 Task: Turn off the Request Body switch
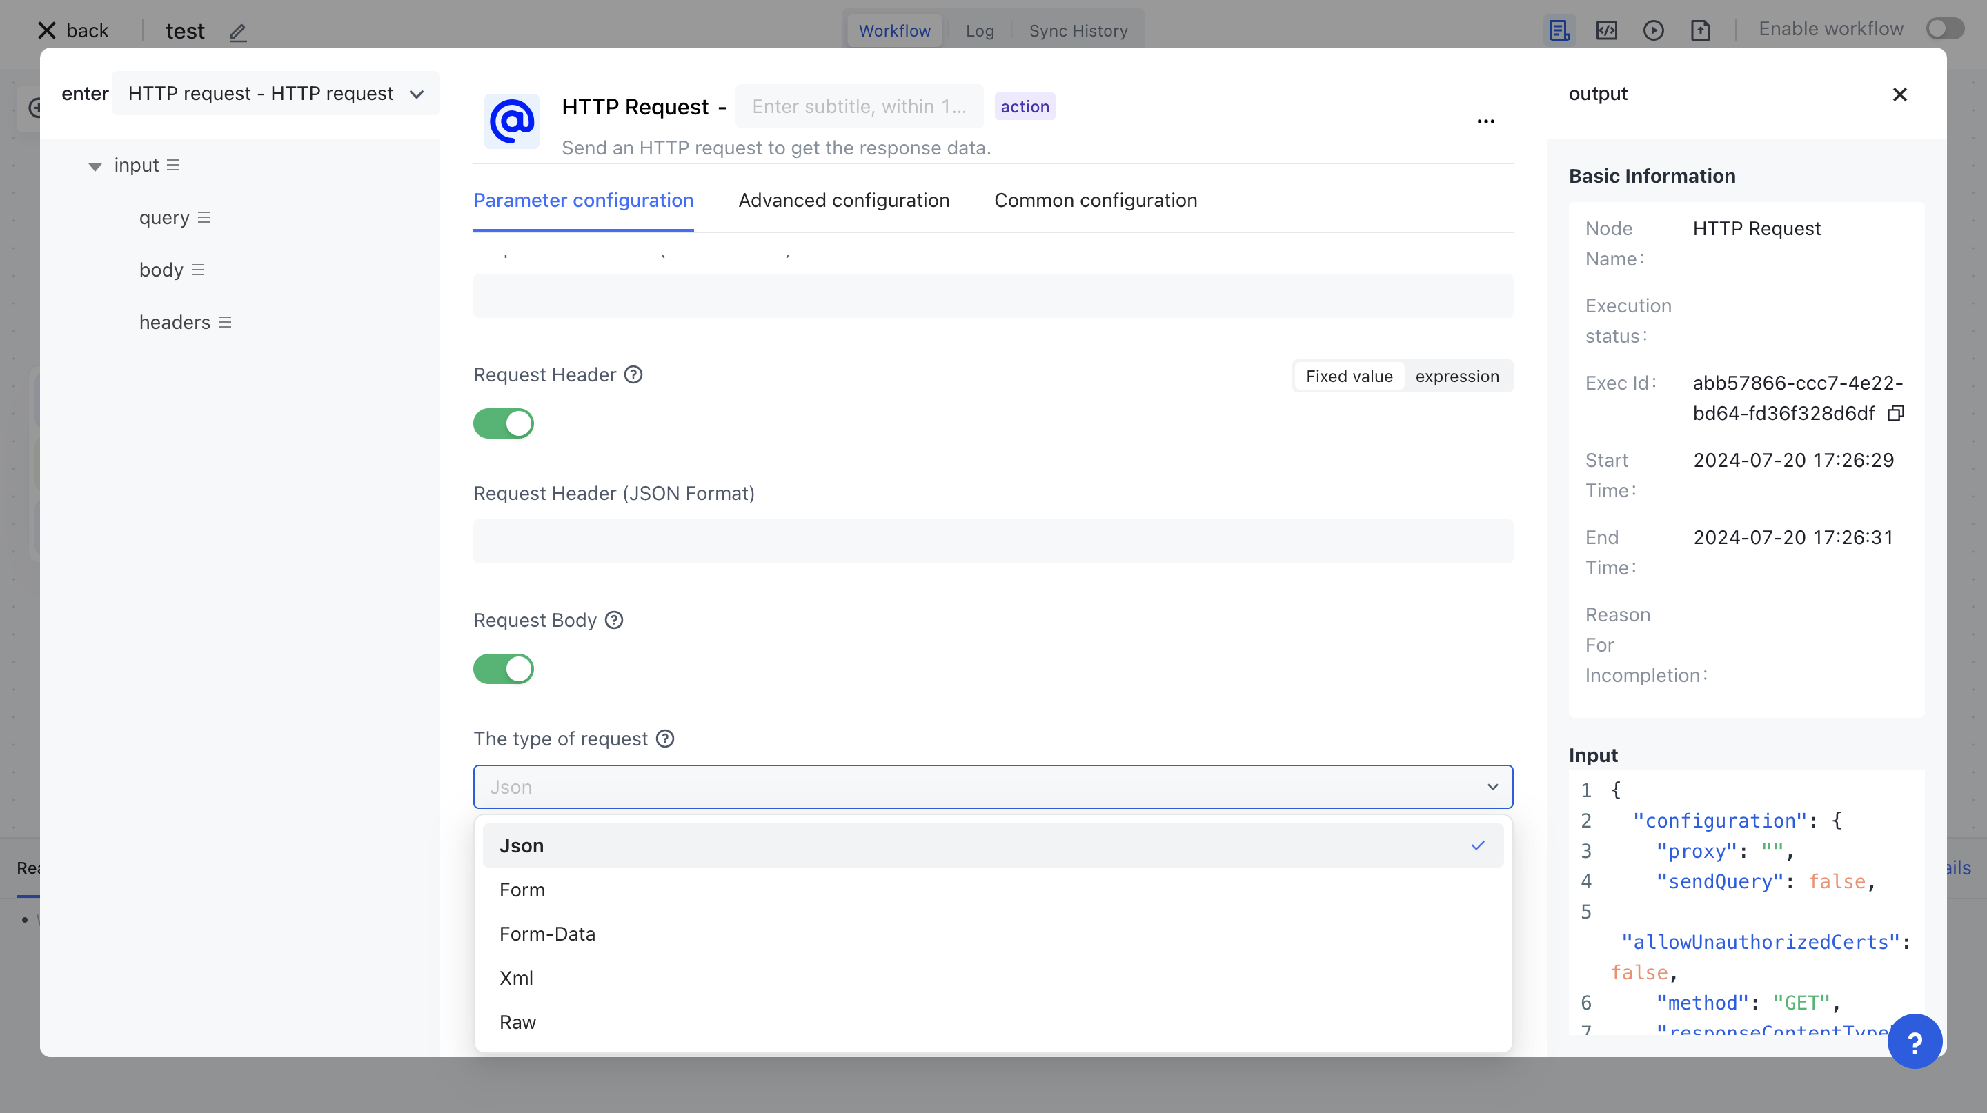coord(504,669)
